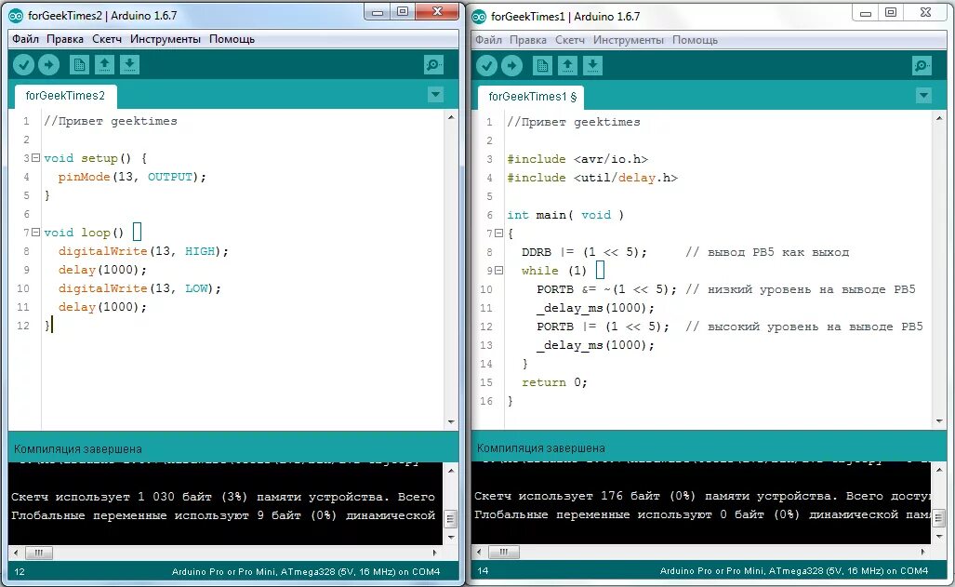Screen dimensions: 955x587
Task: Click Arduino logo in forGeekTimes2 title bar
Action: click(16, 16)
